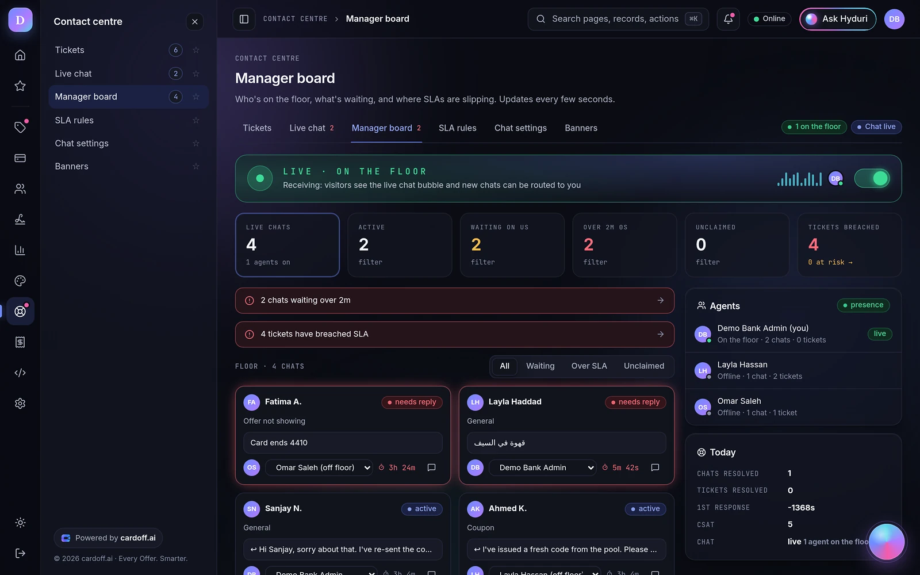Viewport: 920px width, 575px height.
Task: Toggle the live on-the-floor switch off
Action: [872, 179]
